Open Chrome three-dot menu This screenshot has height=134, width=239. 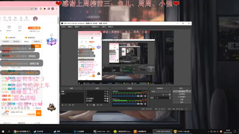point(57,9)
